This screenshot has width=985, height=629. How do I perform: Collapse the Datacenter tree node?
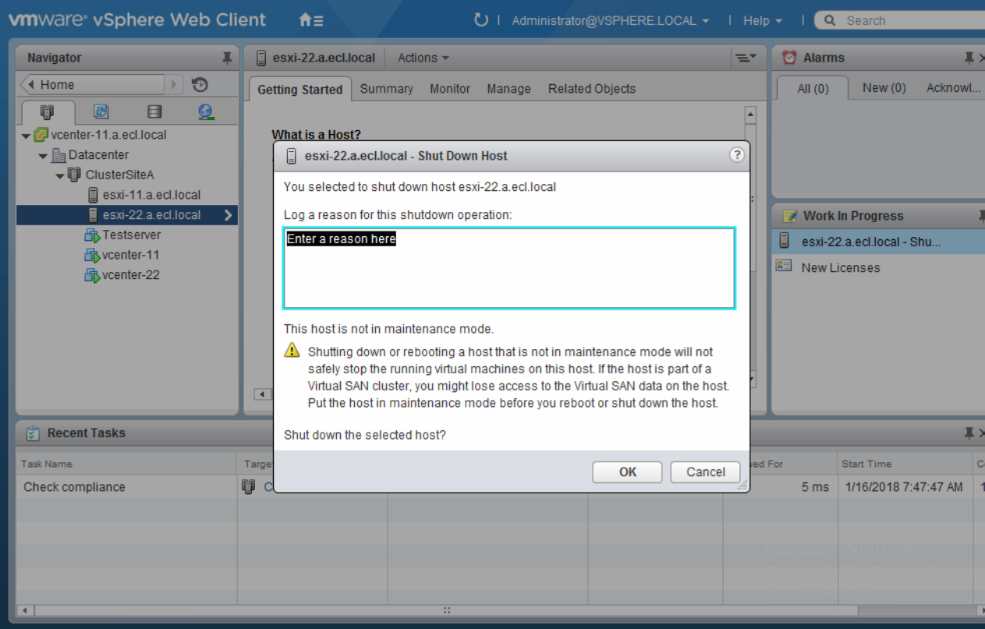click(x=43, y=156)
